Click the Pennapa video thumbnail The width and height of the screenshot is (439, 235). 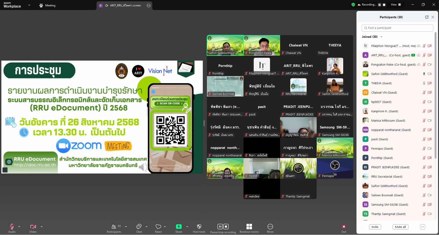335,168
